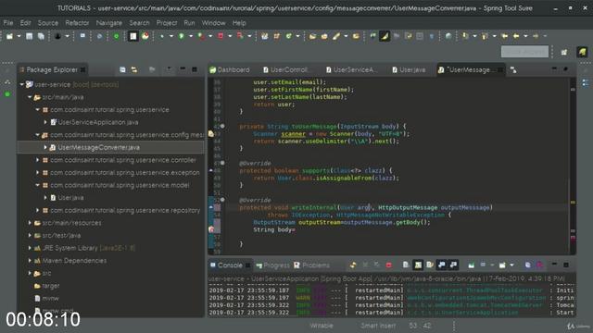Switch to the Dashboard editor tab

tap(230, 70)
